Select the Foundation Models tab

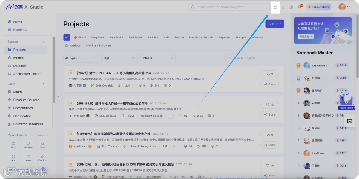pyautogui.click(x=201, y=37)
